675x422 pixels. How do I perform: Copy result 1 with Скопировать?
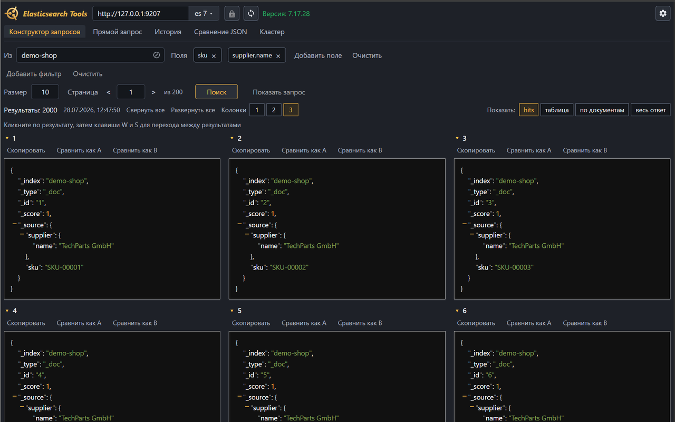pos(26,150)
